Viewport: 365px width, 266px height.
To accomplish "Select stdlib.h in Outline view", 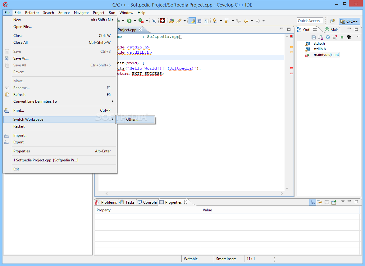I will [x=320, y=49].
